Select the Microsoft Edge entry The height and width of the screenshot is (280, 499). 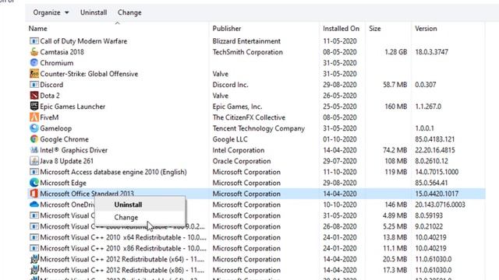(x=63, y=183)
